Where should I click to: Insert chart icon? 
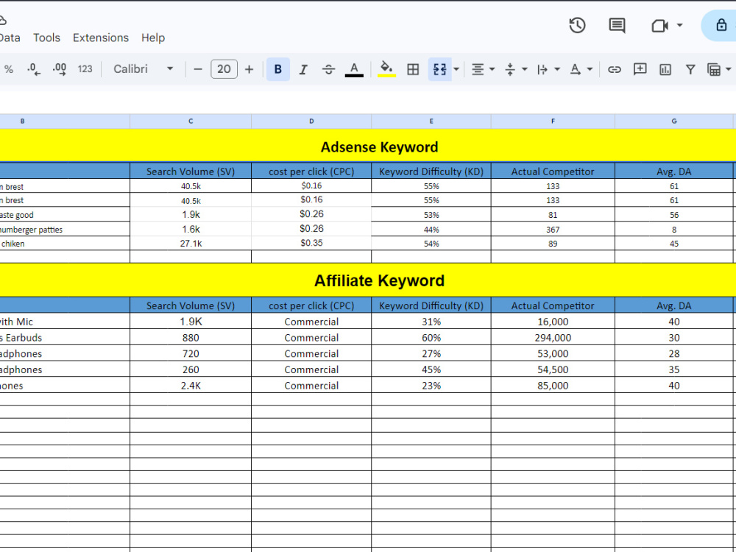(x=665, y=69)
